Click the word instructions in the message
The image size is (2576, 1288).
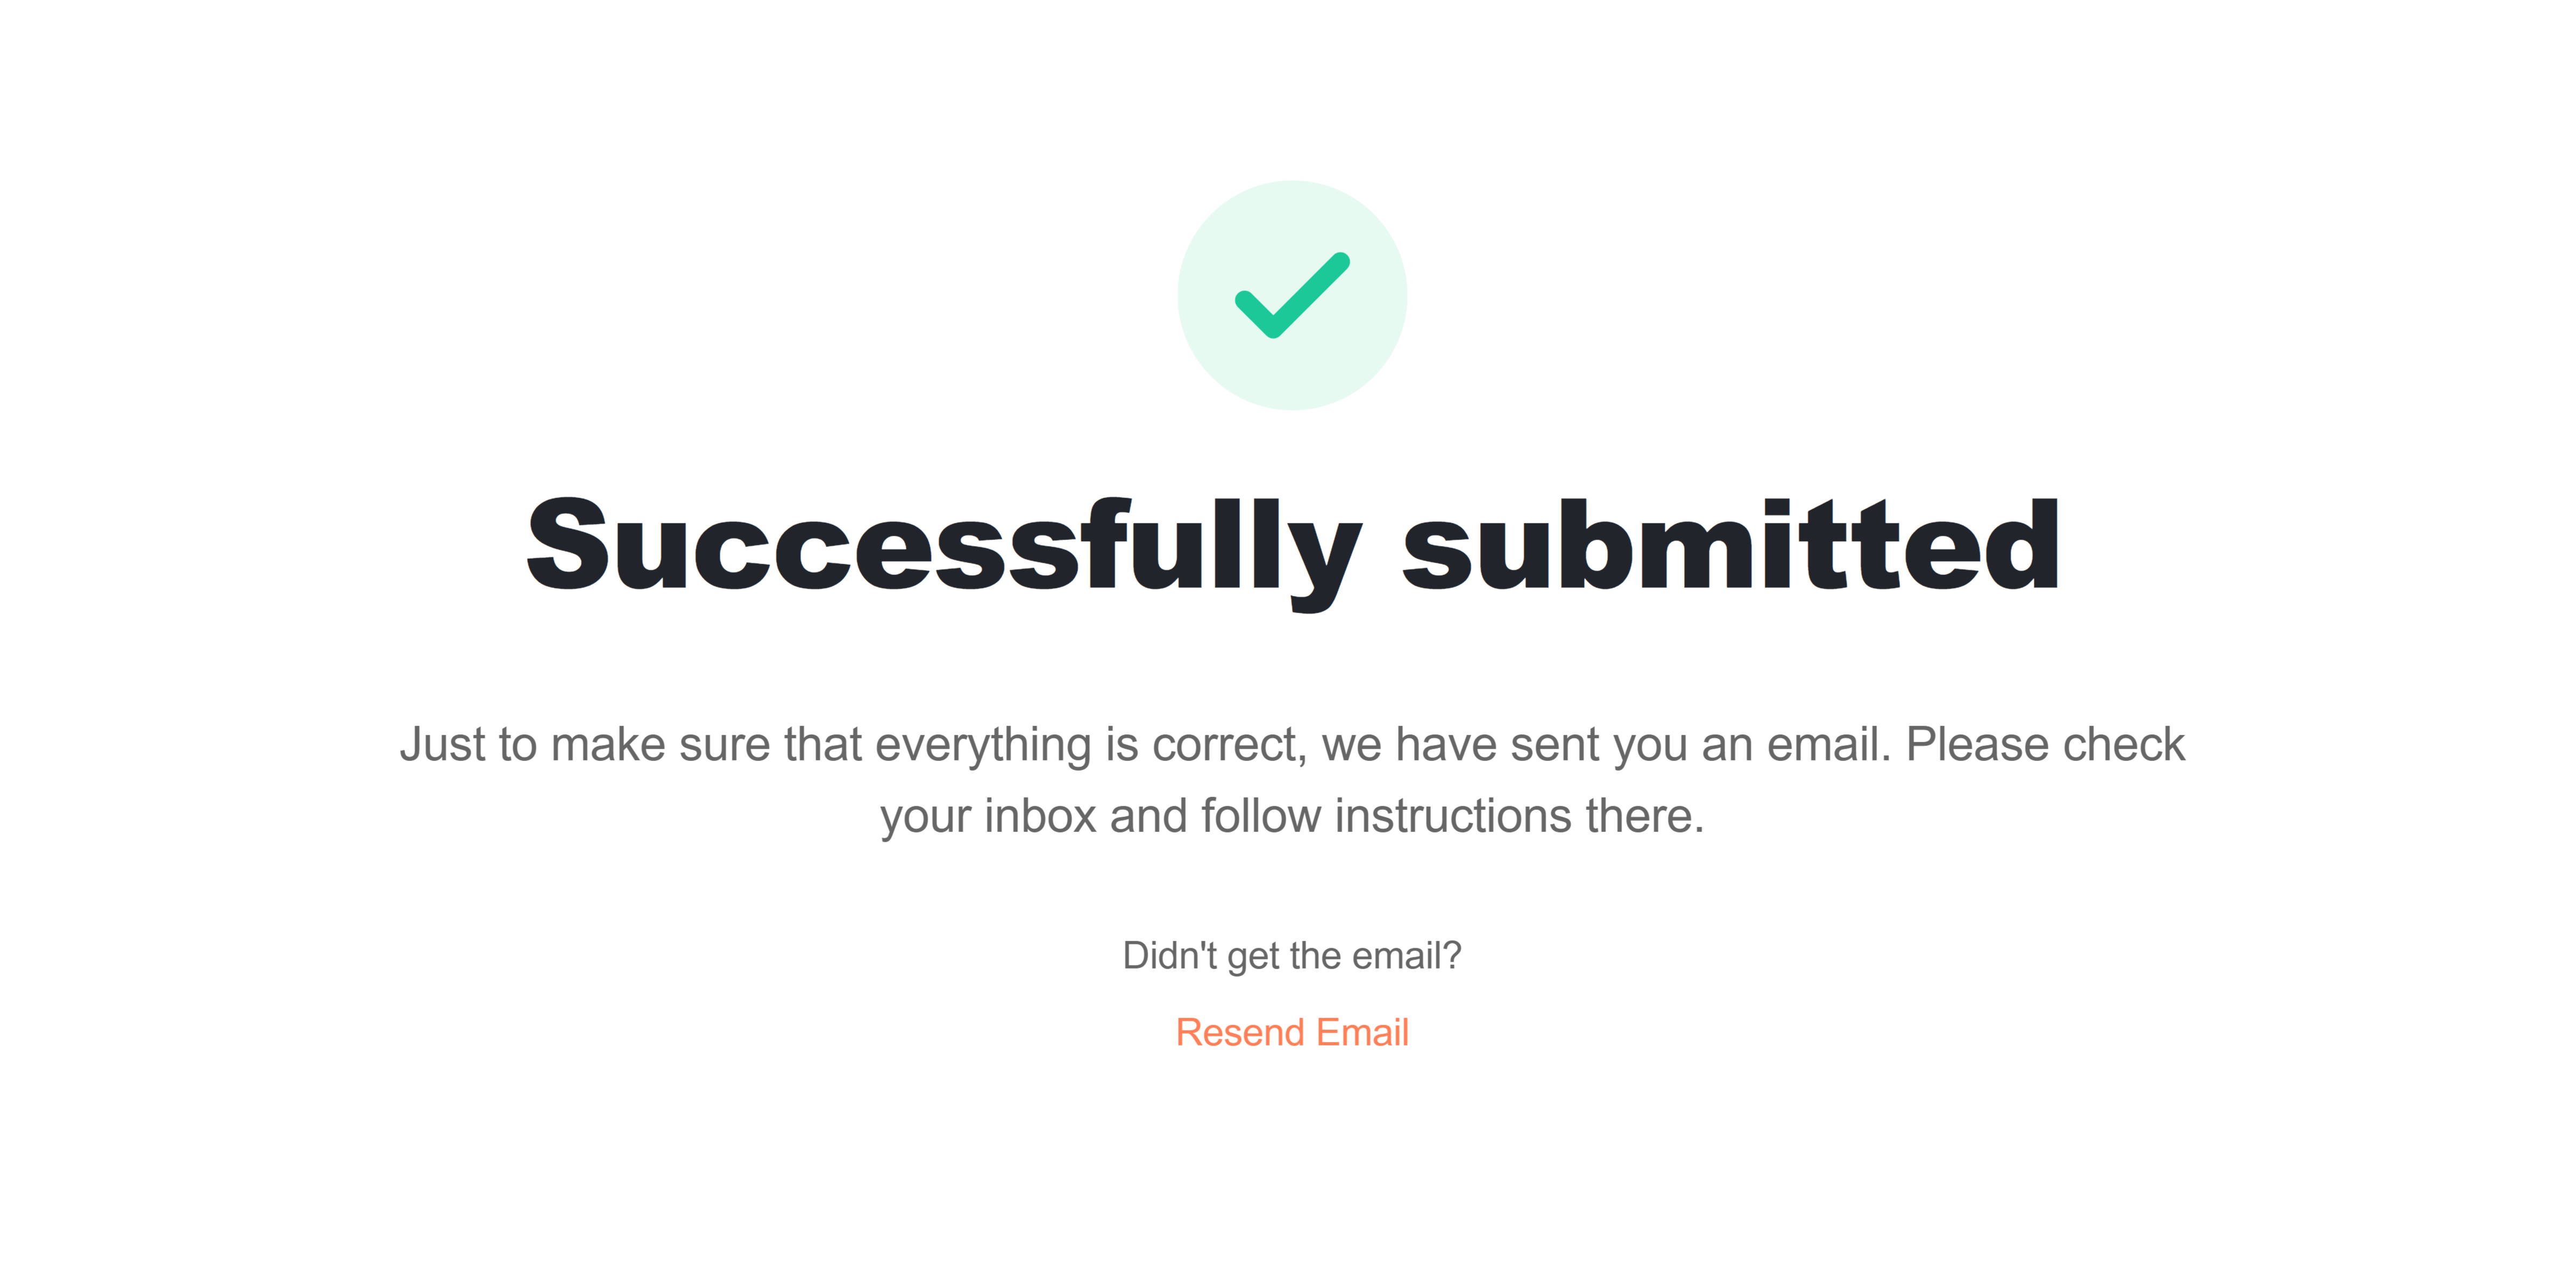pyautogui.click(x=1453, y=816)
